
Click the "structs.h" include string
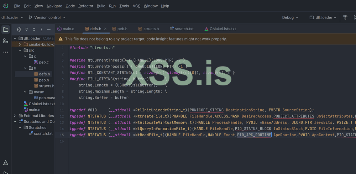[103, 48]
